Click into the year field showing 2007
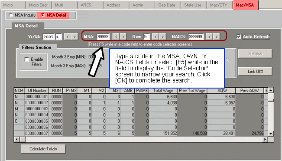282x161 pixels. click(x=49, y=37)
